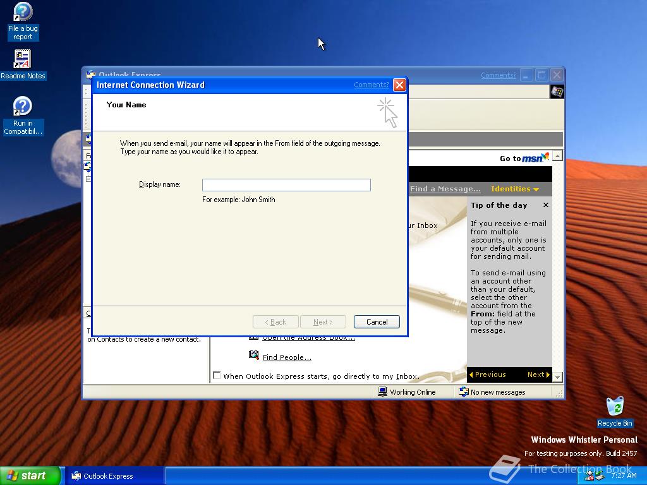647x485 pixels.
Task: Click the page scrollbar down arrow
Action: click(x=557, y=377)
